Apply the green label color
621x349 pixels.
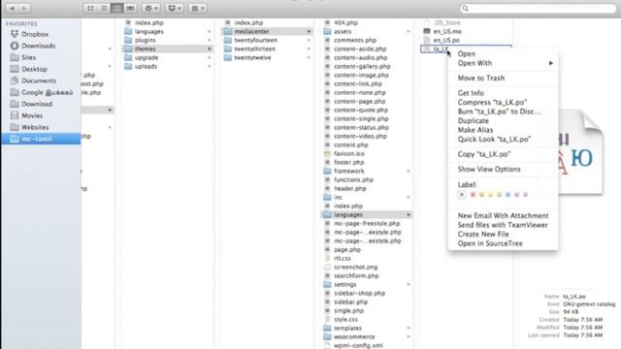499,195
